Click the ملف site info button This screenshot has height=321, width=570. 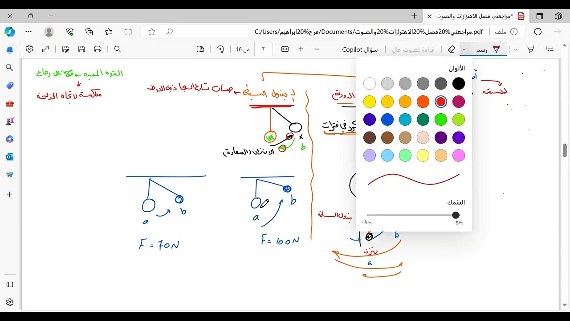(506, 32)
